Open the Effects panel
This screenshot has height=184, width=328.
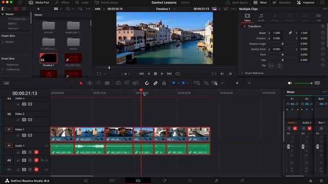click(x=63, y=3)
